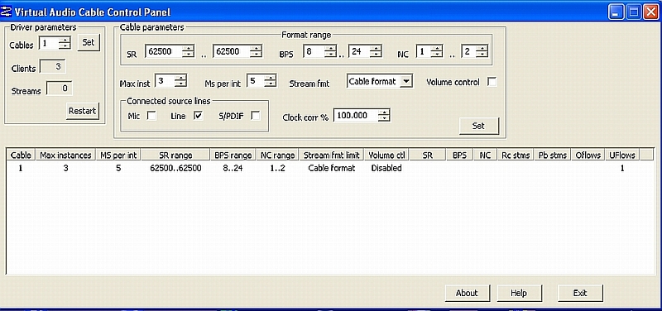This screenshot has height=311, width=662.
Task: Click the BPS column header in cable list
Action: (460, 155)
